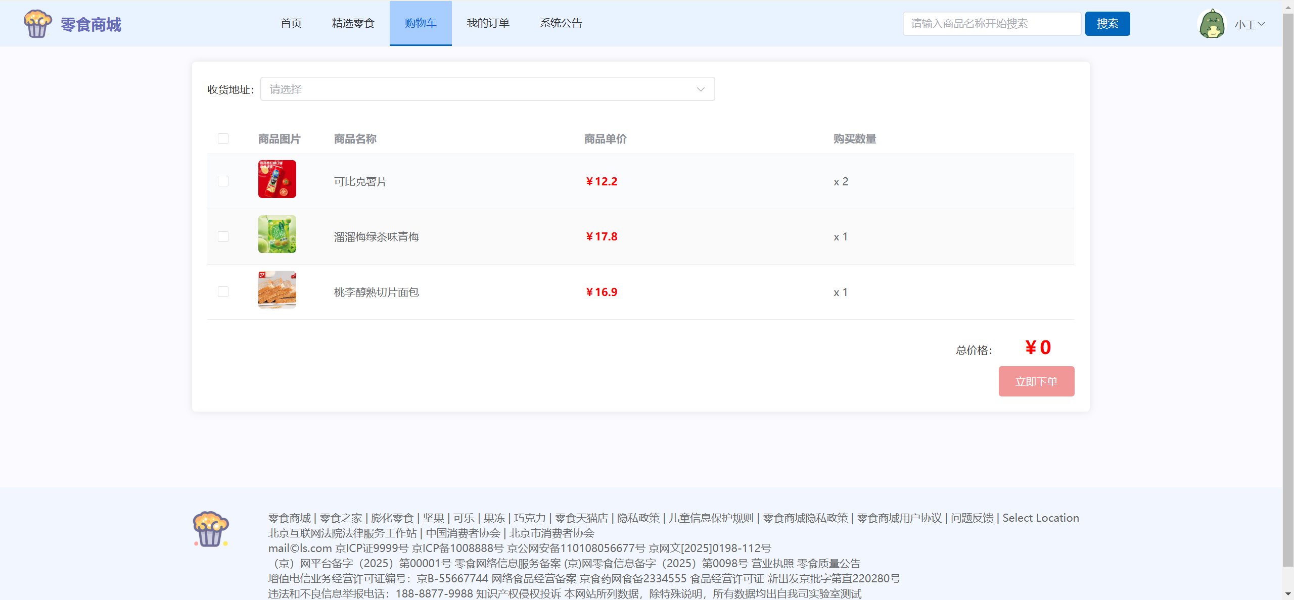
Task: Check the 桃李醇熟切片面包 item checkbox
Action: point(223,292)
